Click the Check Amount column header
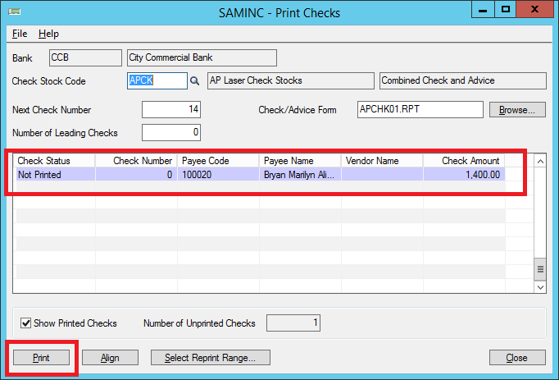 (x=464, y=161)
